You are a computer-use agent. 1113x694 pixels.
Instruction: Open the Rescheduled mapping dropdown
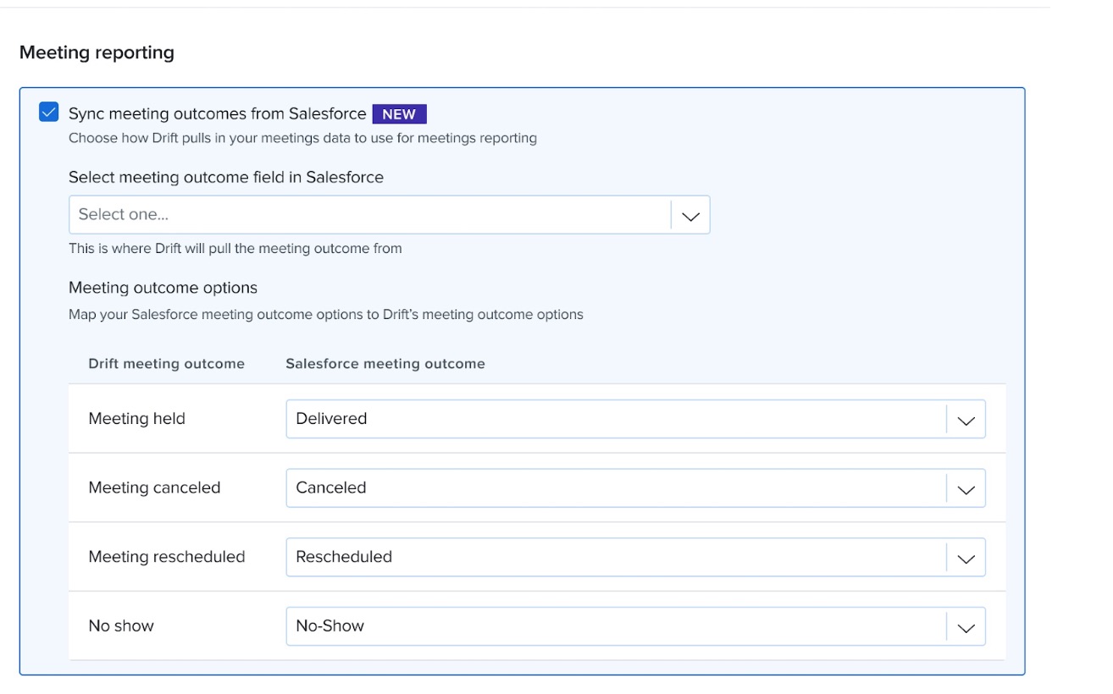(635, 557)
